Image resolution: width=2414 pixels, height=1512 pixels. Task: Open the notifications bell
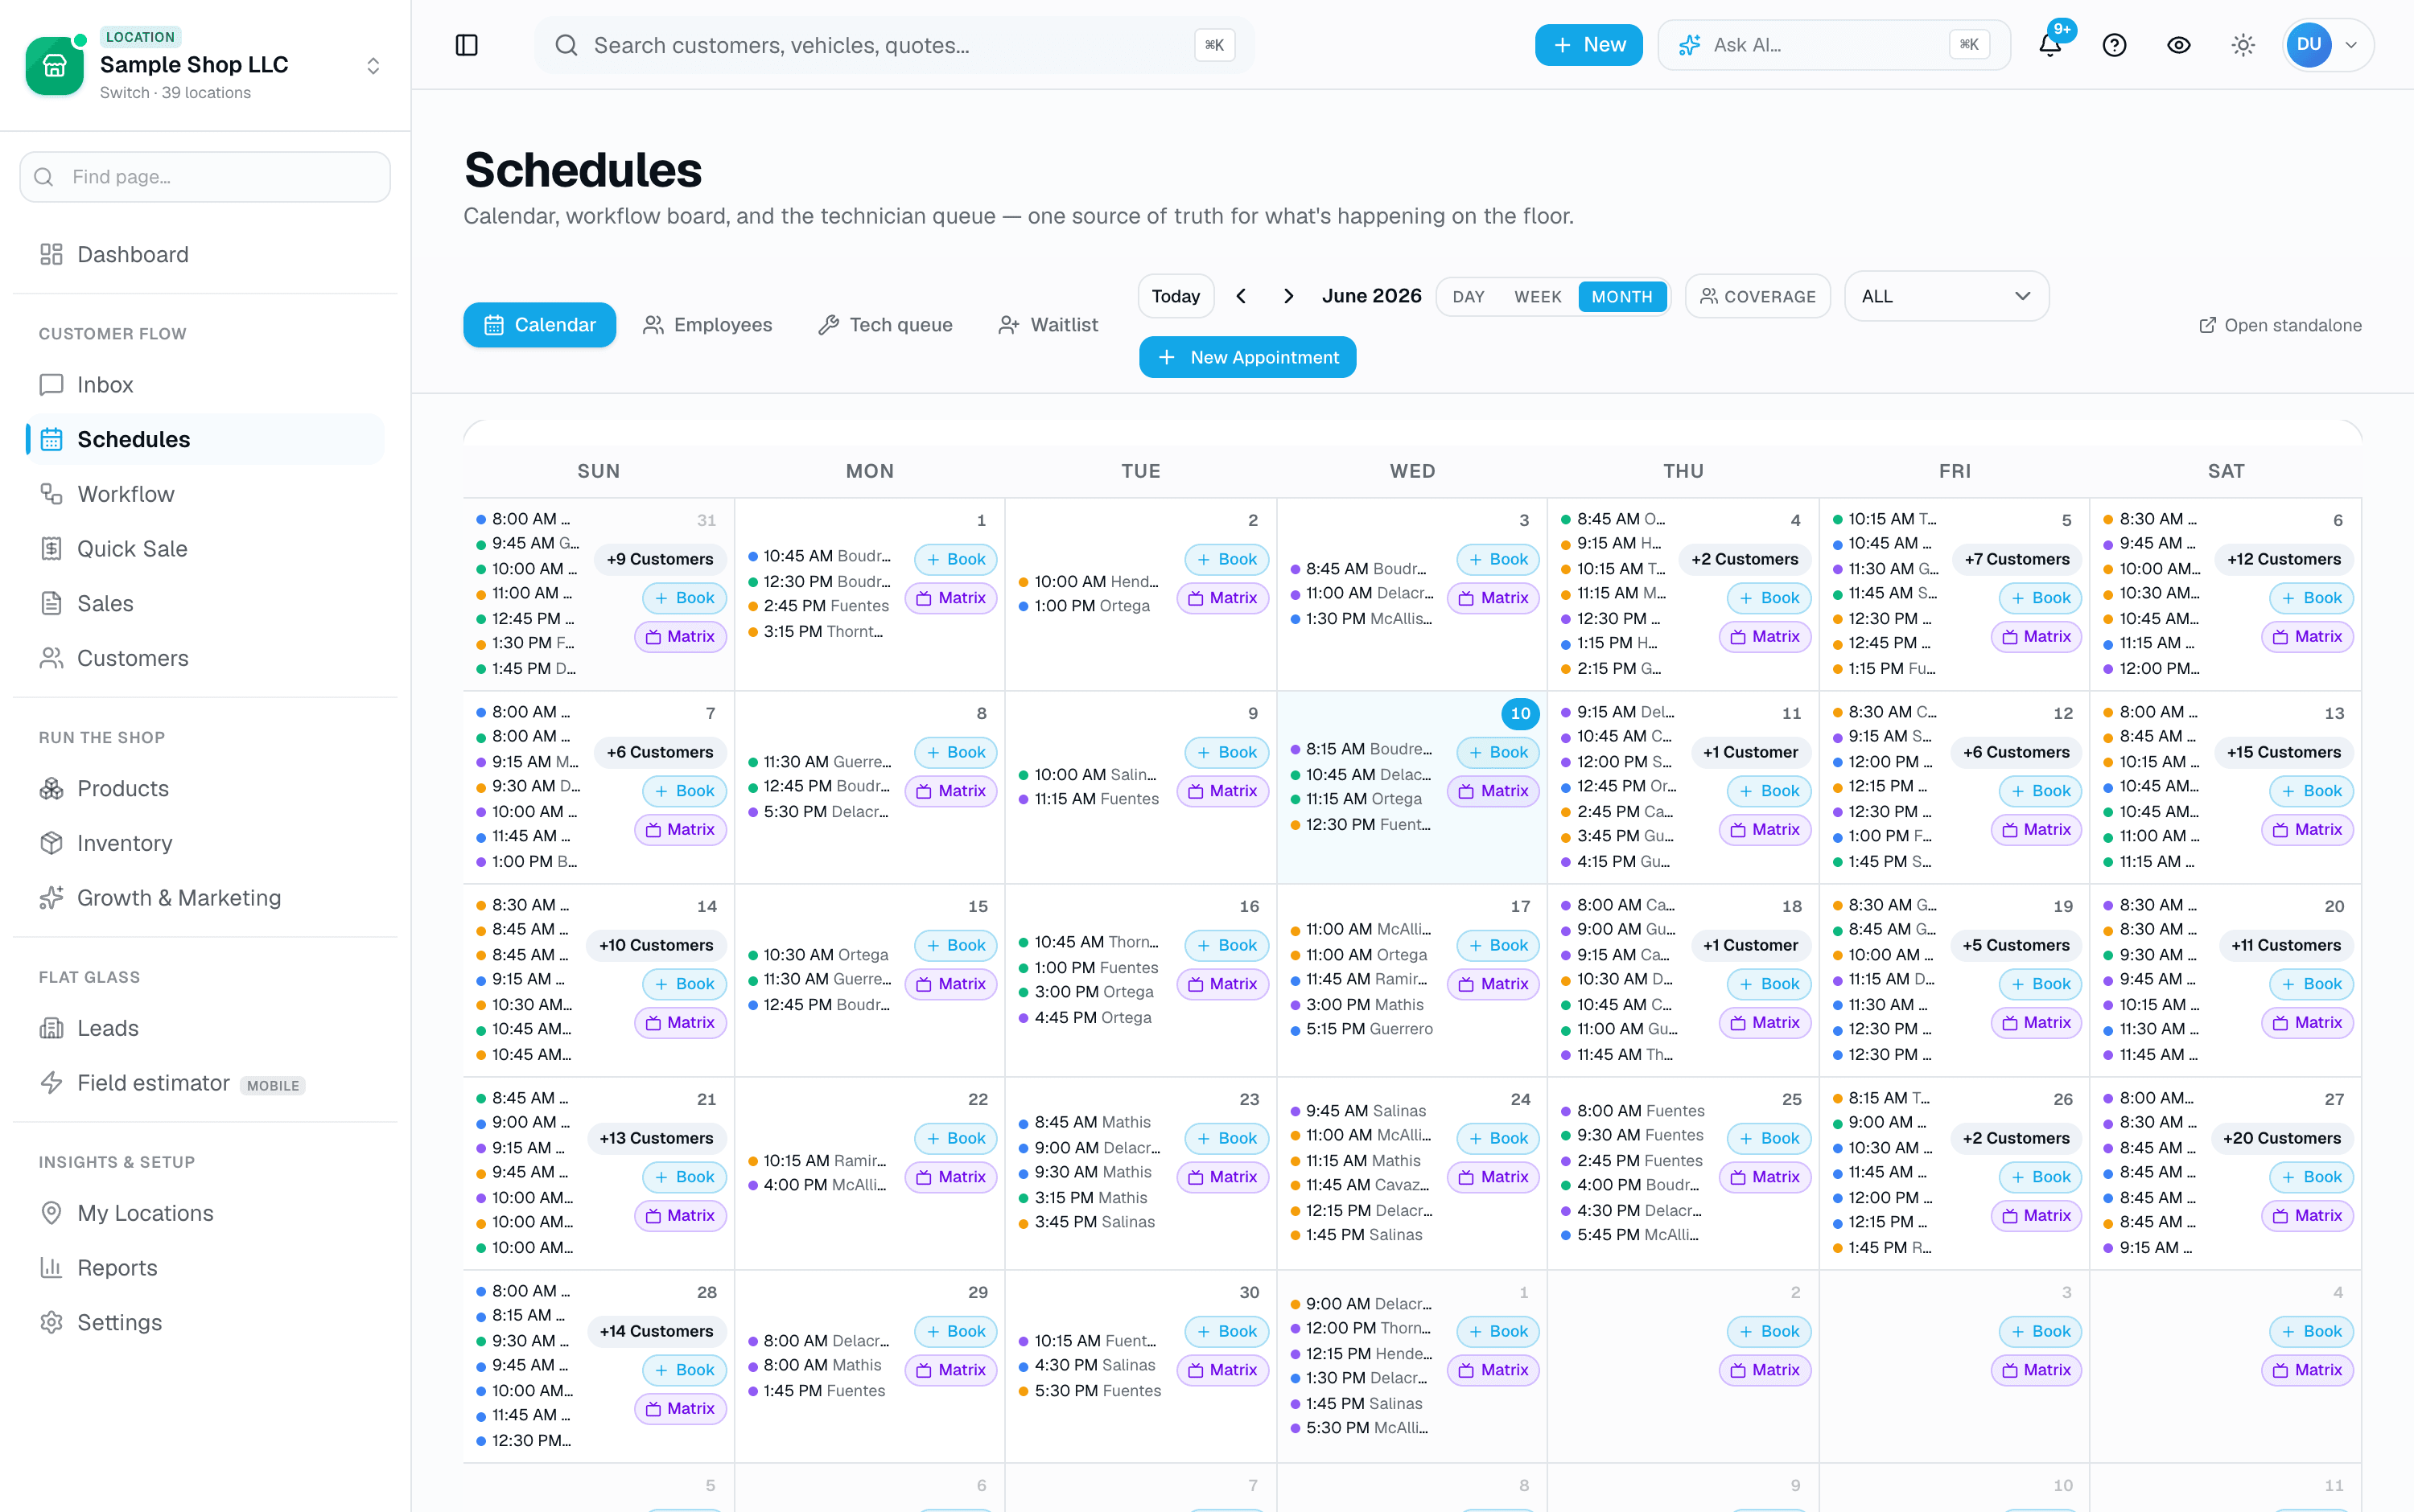tap(2049, 45)
